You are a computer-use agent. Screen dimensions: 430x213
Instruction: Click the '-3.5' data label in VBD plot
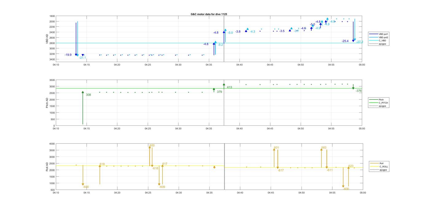282,31
